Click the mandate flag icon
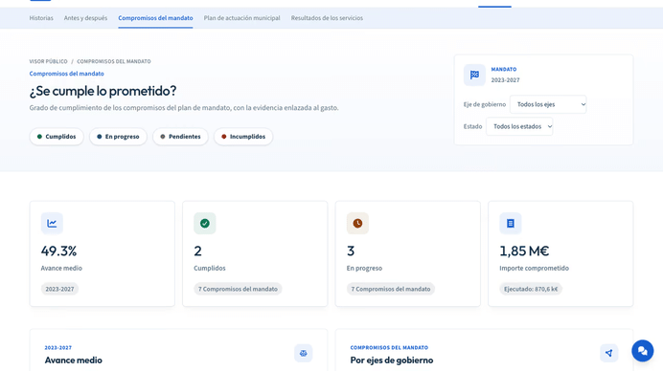The height and width of the screenshot is (371, 663). coord(474,75)
